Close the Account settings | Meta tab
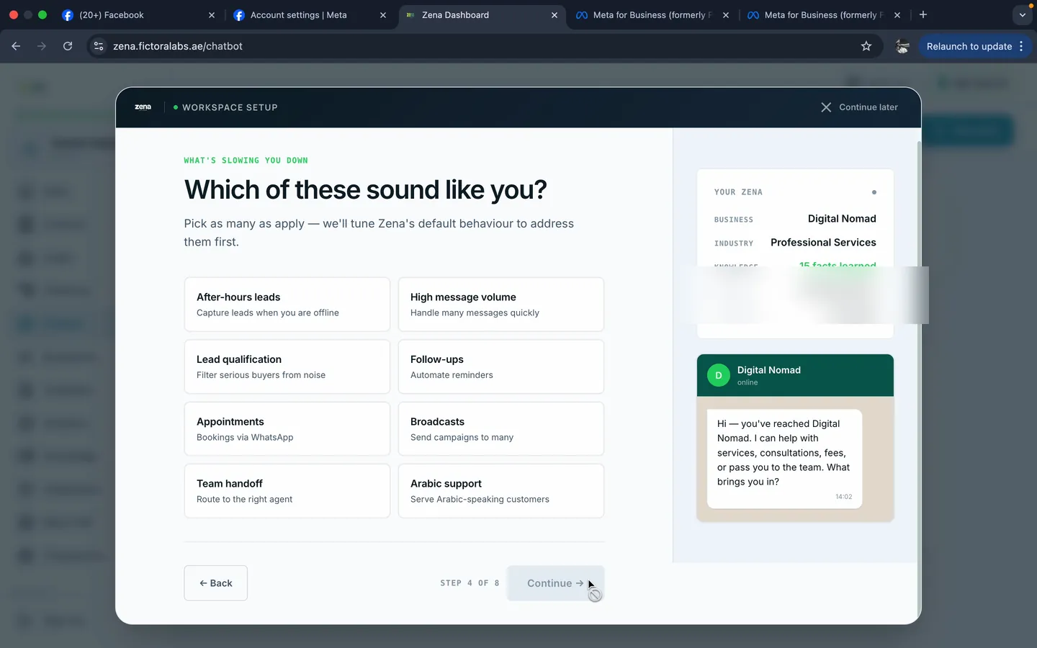This screenshot has height=648, width=1037. (x=383, y=15)
